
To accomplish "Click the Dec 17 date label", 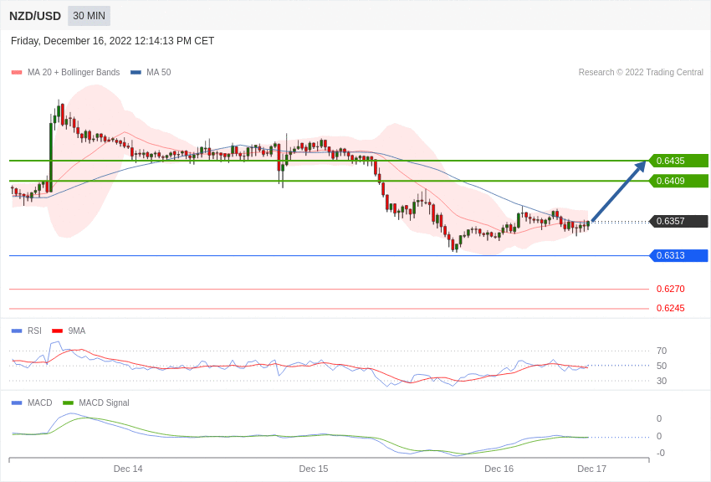I will pyautogui.click(x=591, y=469).
